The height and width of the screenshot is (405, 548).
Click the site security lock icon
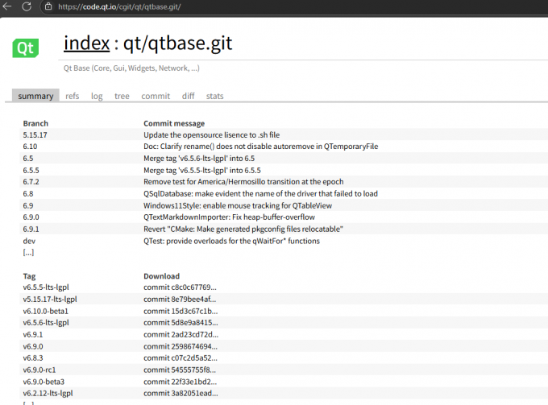pos(48,6)
